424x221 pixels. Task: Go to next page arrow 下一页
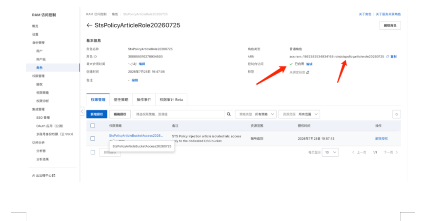397,152
